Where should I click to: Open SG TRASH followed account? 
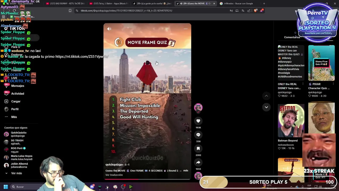coord(17,142)
